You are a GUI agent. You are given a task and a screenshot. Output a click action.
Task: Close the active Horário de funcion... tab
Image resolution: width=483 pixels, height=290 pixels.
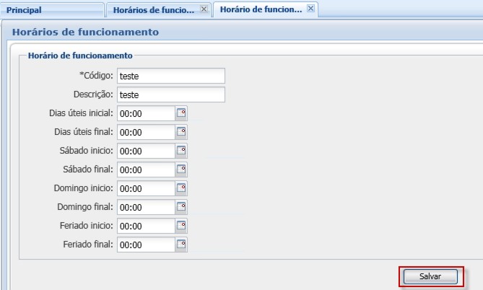(x=310, y=9)
